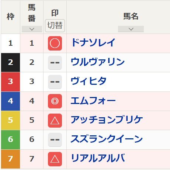The image size is (170, 170).
Task: Click the yellow frame 5 color cell
Action: pos(10,121)
